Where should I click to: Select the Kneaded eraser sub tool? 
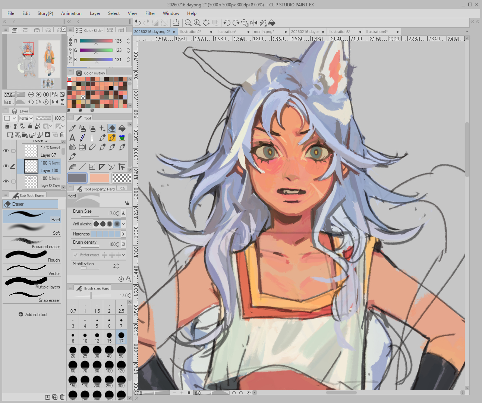coord(32,243)
